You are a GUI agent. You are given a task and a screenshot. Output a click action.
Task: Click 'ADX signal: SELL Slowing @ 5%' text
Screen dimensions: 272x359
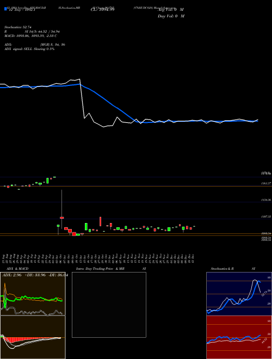(29, 49)
